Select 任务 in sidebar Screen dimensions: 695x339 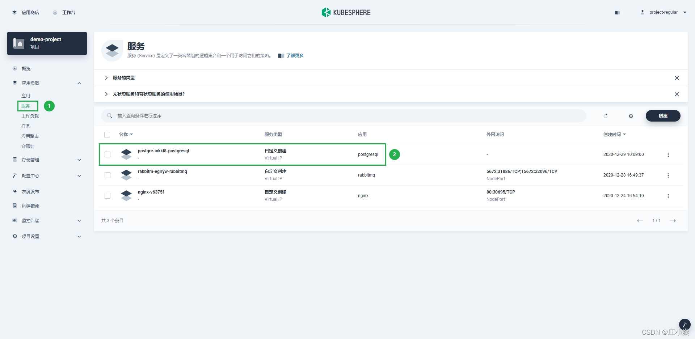25,126
